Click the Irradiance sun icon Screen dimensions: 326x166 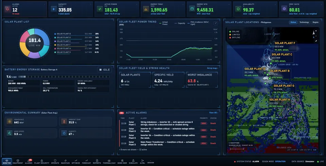(x=10, y=122)
